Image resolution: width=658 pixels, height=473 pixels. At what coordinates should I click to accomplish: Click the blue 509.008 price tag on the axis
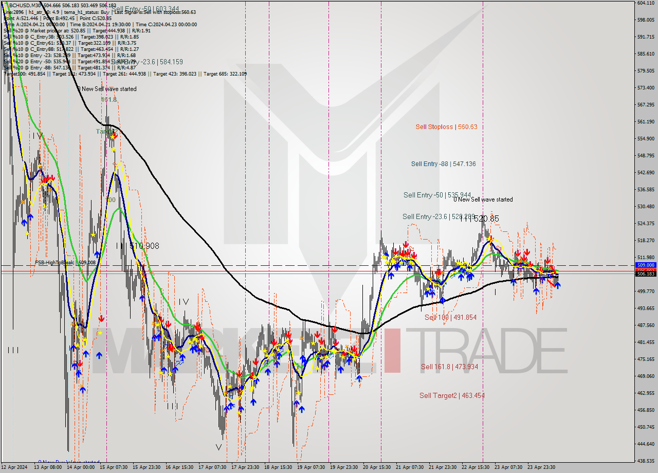pyautogui.click(x=646, y=265)
